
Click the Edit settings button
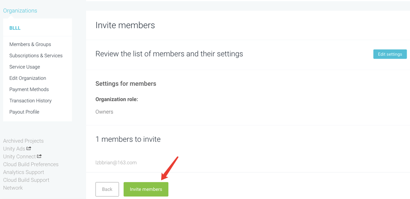pyautogui.click(x=390, y=54)
